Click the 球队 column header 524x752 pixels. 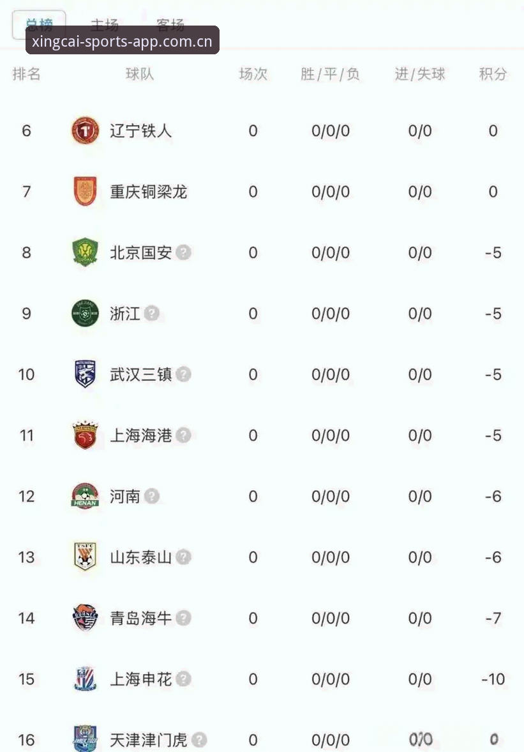pos(139,74)
